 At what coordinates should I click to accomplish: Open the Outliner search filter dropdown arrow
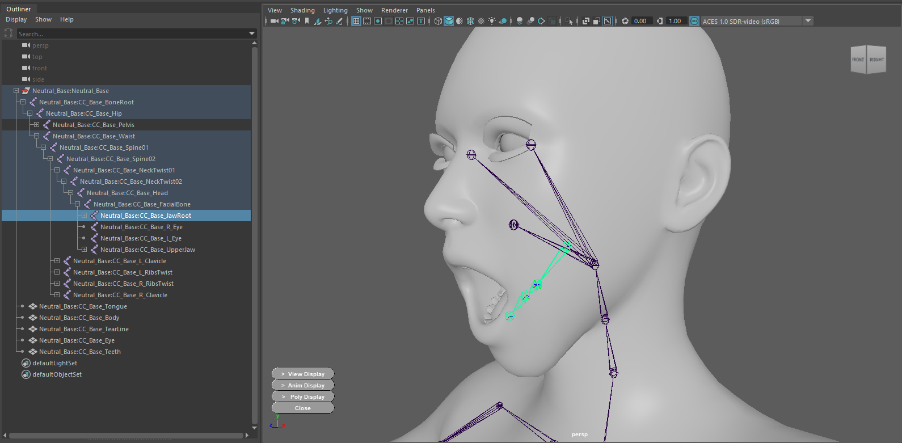252,34
